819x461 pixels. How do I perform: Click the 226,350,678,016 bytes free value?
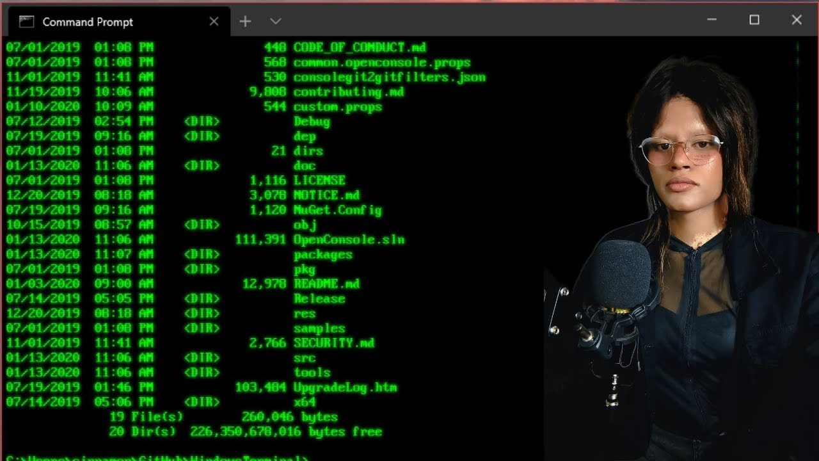pos(286,432)
